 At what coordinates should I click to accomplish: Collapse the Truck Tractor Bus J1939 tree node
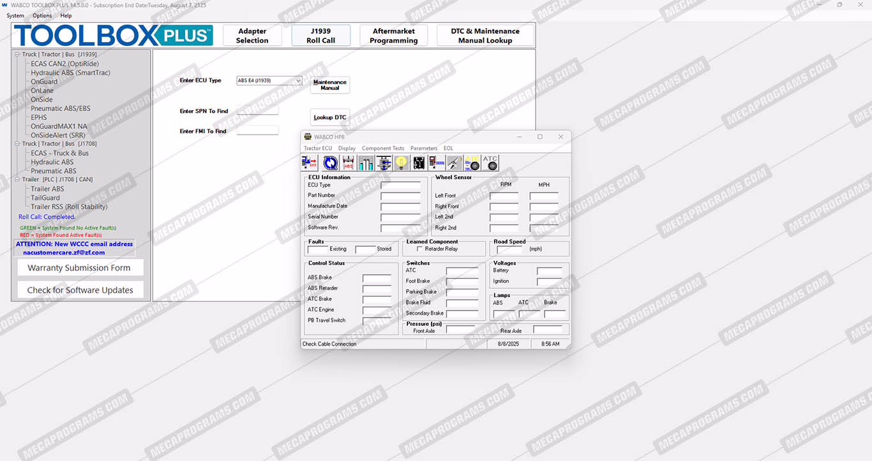click(17, 54)
